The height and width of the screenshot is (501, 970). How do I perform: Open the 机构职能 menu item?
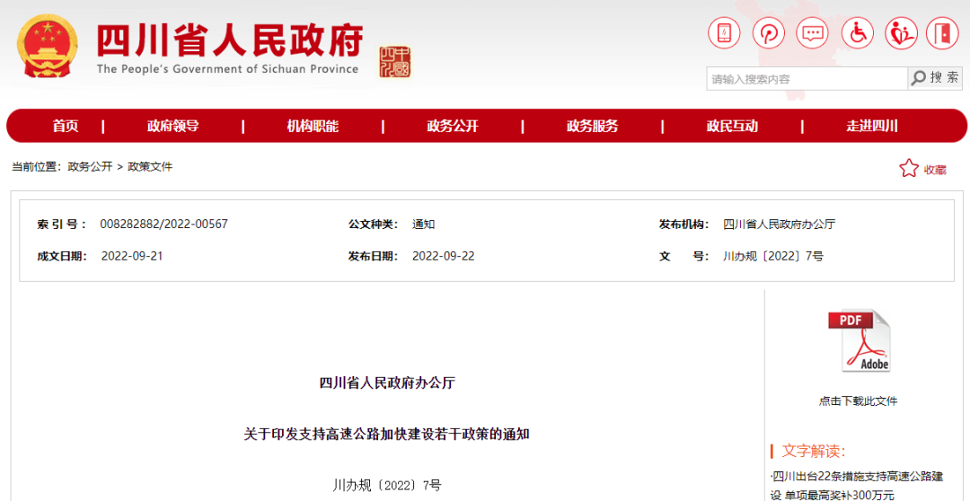tap(313, 127)
